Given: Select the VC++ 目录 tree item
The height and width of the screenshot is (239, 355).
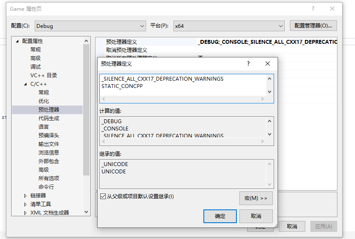Looking at the screenshot, I should 44,76.
